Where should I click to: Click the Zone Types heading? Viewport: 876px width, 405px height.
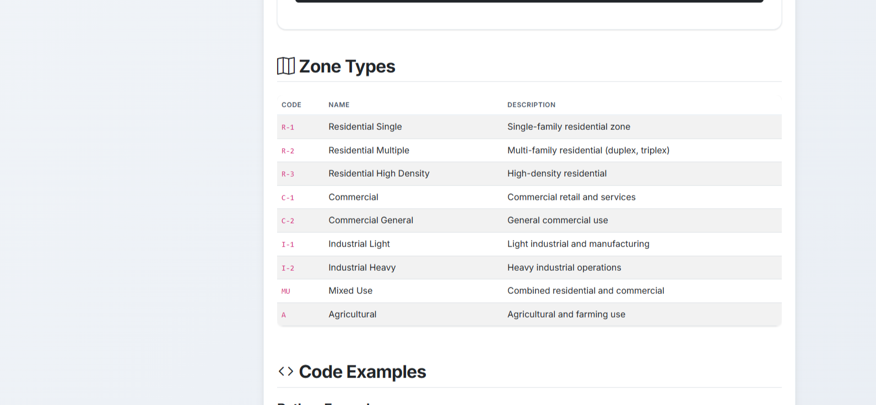tap(347, 67)
